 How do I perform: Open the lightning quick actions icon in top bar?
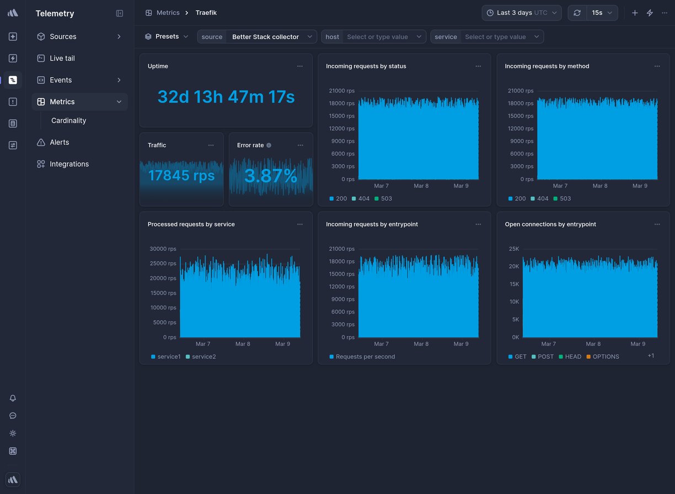pyautogui.click(x=650, y=12)
